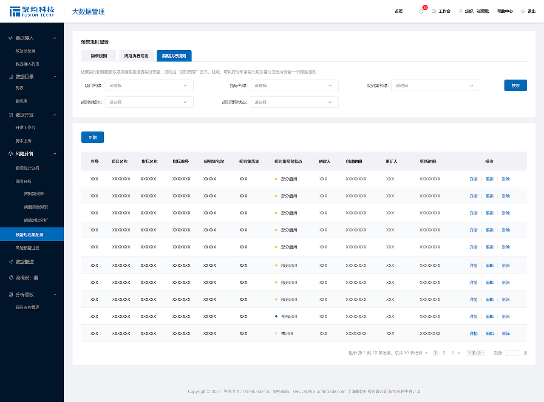Open the 指标名称 dropdown
The height and width of the screenshot is (402, 544).
[294, 86]
